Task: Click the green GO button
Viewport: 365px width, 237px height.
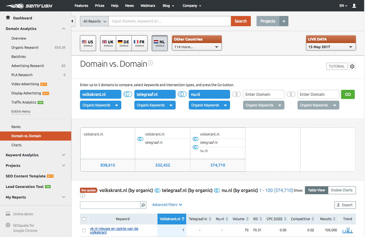Action: point(348,94)
